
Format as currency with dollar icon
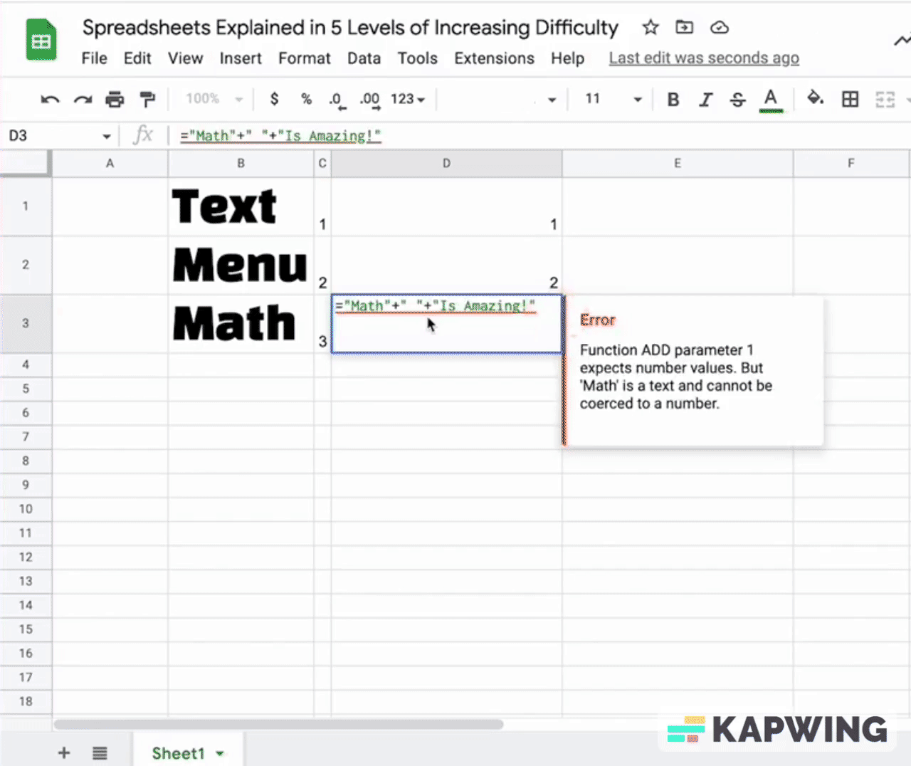[x=275, y=99]
